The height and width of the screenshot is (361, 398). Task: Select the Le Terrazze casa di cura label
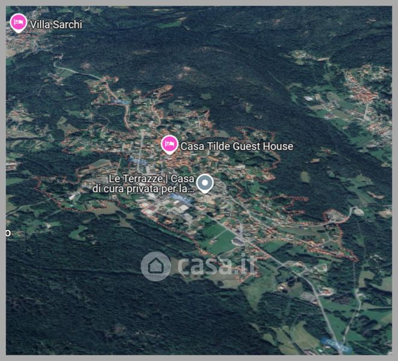[143, 184]
